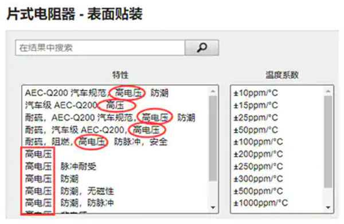Viewport: 344px width, 224px height.
Task: Select the 高电压, 防潮 only option
Action: [52, 179]
